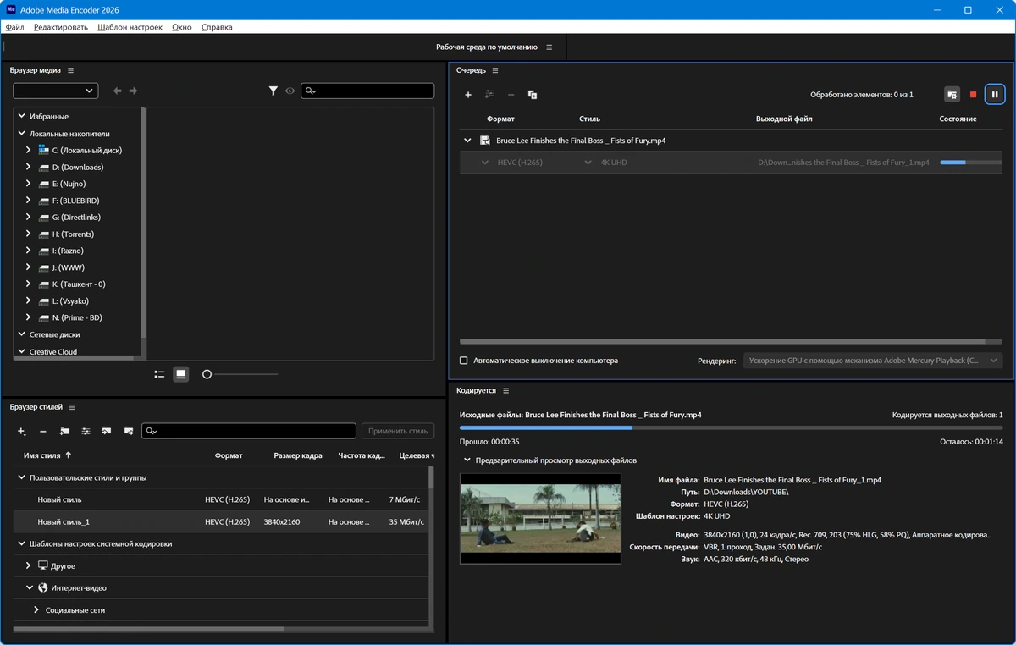This screenshot has height=645, width=1016.
Task: Toggle automatic watch folder encoding icon
Action: coord(952,95)
